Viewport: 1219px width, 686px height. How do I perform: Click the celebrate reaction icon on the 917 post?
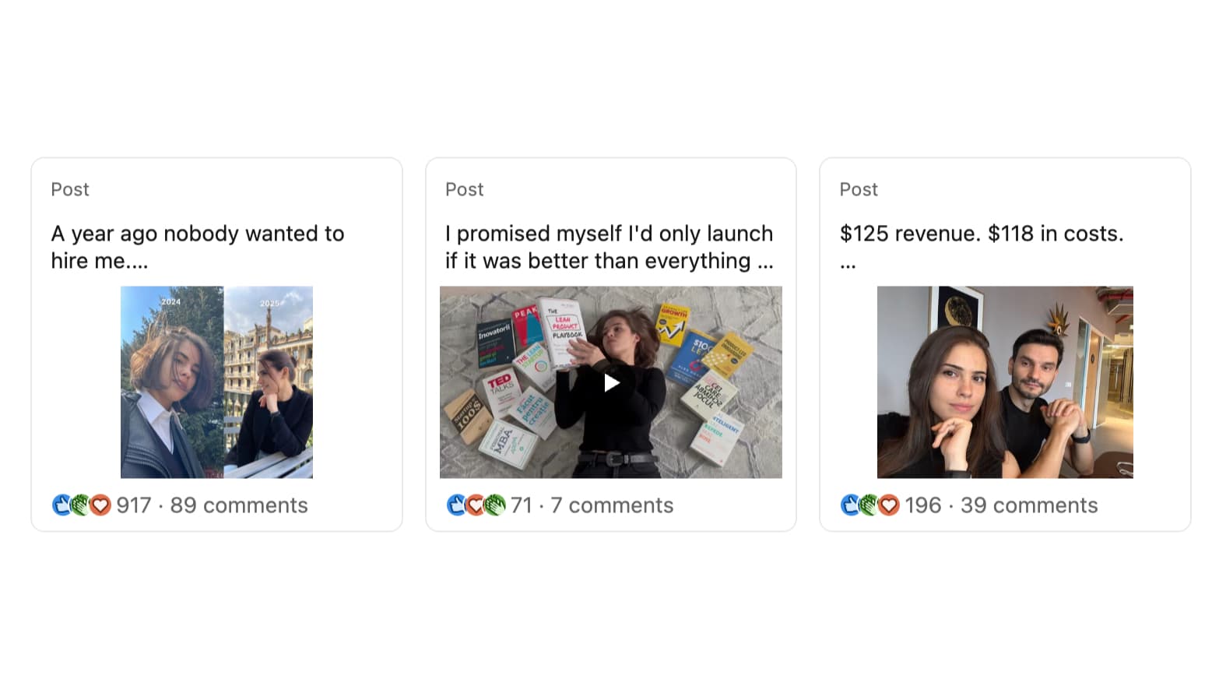tap(81, 505)
